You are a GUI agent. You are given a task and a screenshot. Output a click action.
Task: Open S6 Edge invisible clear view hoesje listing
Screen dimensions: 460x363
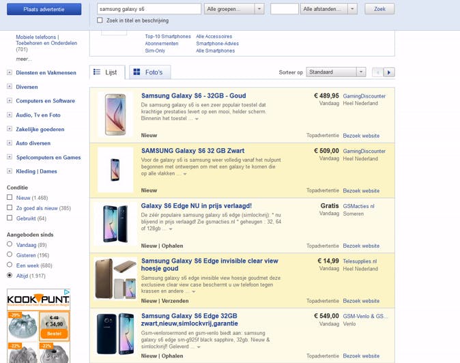(x=210, y=265)
